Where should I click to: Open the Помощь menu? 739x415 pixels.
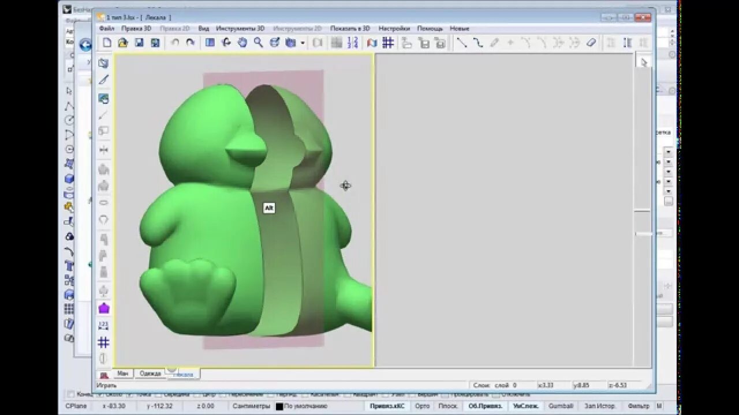430,28
